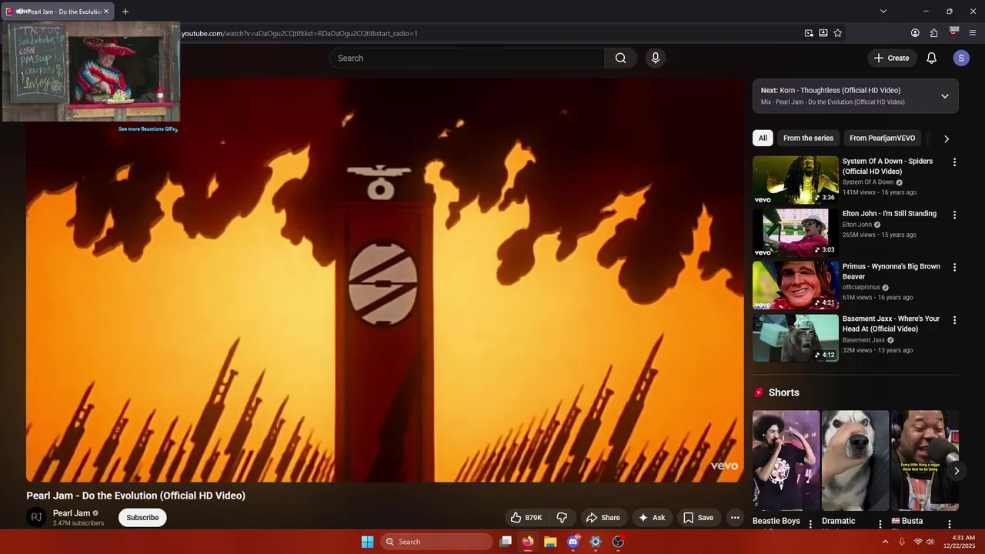Select the From PearljamVEVO chip

pyautogui.click(x=882, y=138)
